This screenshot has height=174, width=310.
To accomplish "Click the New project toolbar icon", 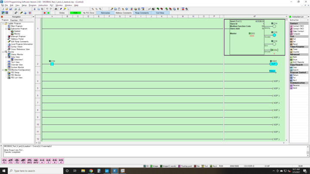I will (3, 9).
